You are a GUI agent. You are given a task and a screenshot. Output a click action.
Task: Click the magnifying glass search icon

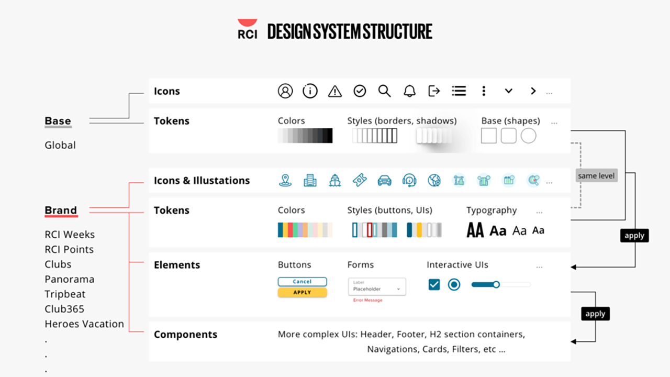[384, 91]
